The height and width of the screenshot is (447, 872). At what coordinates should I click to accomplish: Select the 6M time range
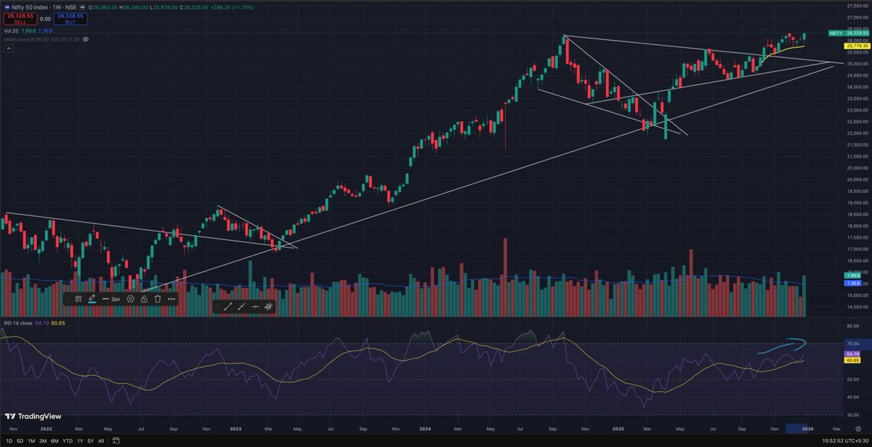click(x=54, y=440)
